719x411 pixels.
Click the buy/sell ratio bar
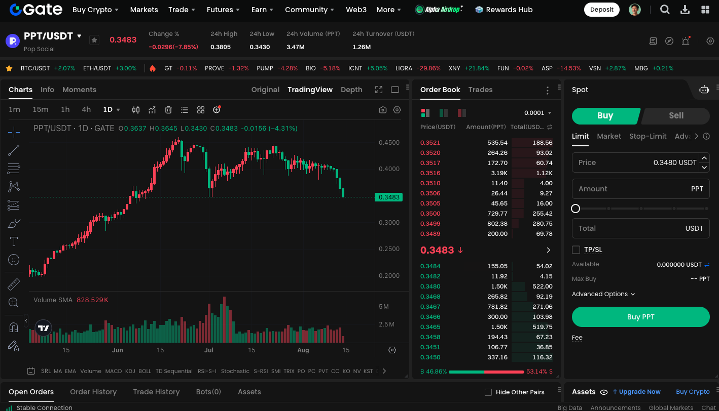point(486,372)
